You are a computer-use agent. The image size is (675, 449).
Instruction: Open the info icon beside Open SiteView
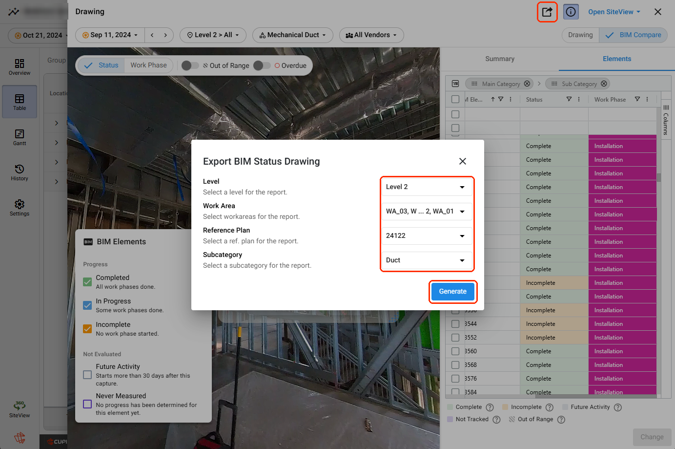[571, 12]
